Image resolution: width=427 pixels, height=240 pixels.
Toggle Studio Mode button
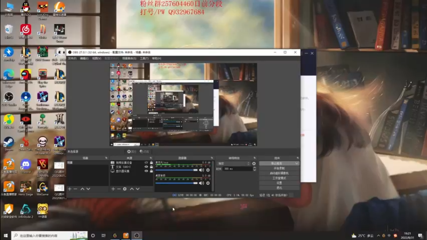click(x=279, y=178)
